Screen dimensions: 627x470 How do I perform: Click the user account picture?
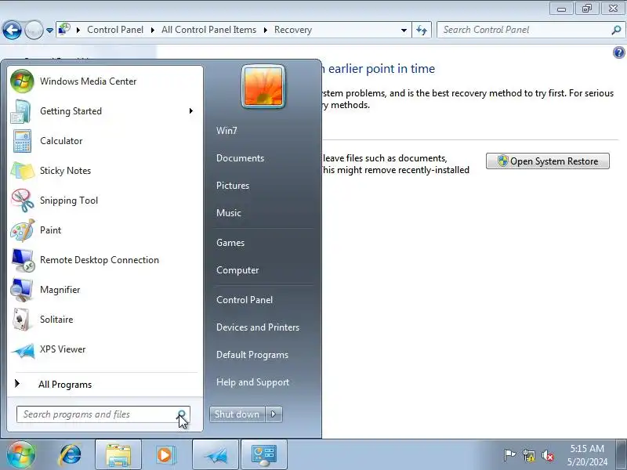pos(263,87)
